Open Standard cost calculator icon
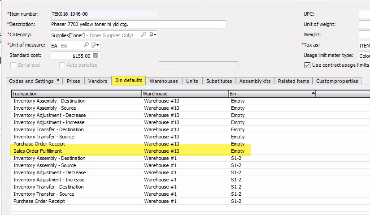Screen dimensions: 370x215 (x=96, y=56)
